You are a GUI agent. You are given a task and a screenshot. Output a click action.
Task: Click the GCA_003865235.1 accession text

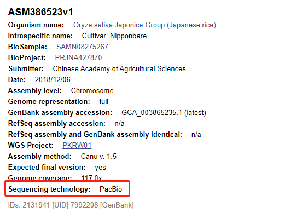coord(152,113)
